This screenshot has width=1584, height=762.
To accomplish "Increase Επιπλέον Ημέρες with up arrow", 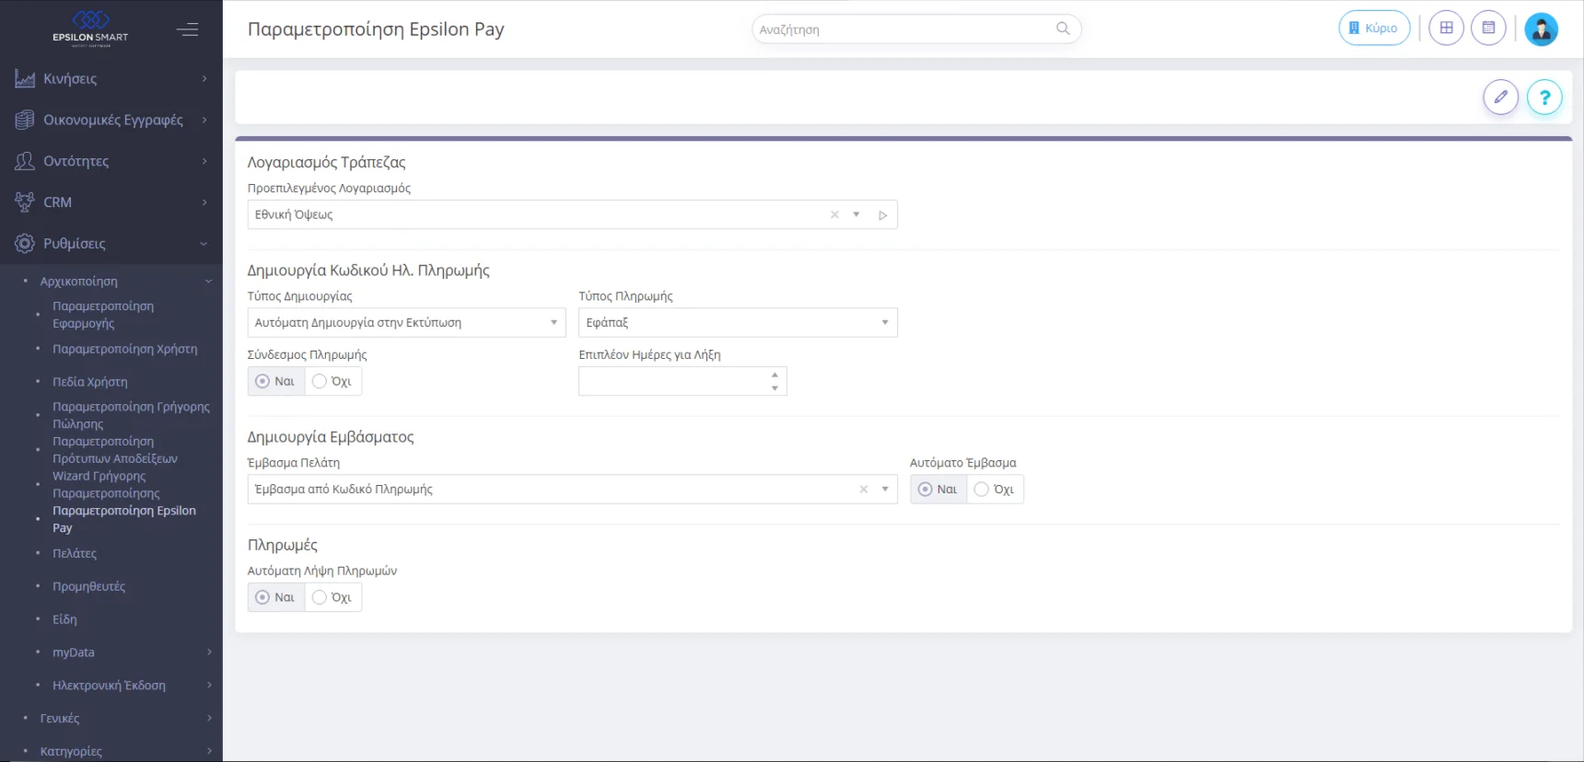I will click(775, 375).
